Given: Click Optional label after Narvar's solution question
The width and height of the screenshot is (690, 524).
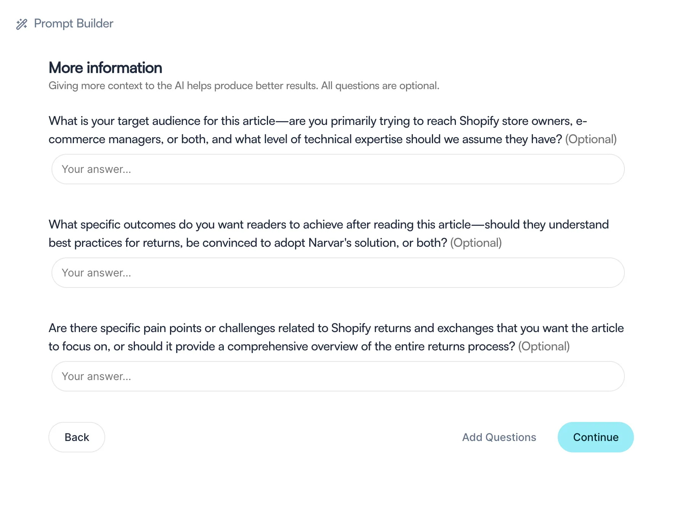Looking at the screenshot, I should tap(476, 243).
